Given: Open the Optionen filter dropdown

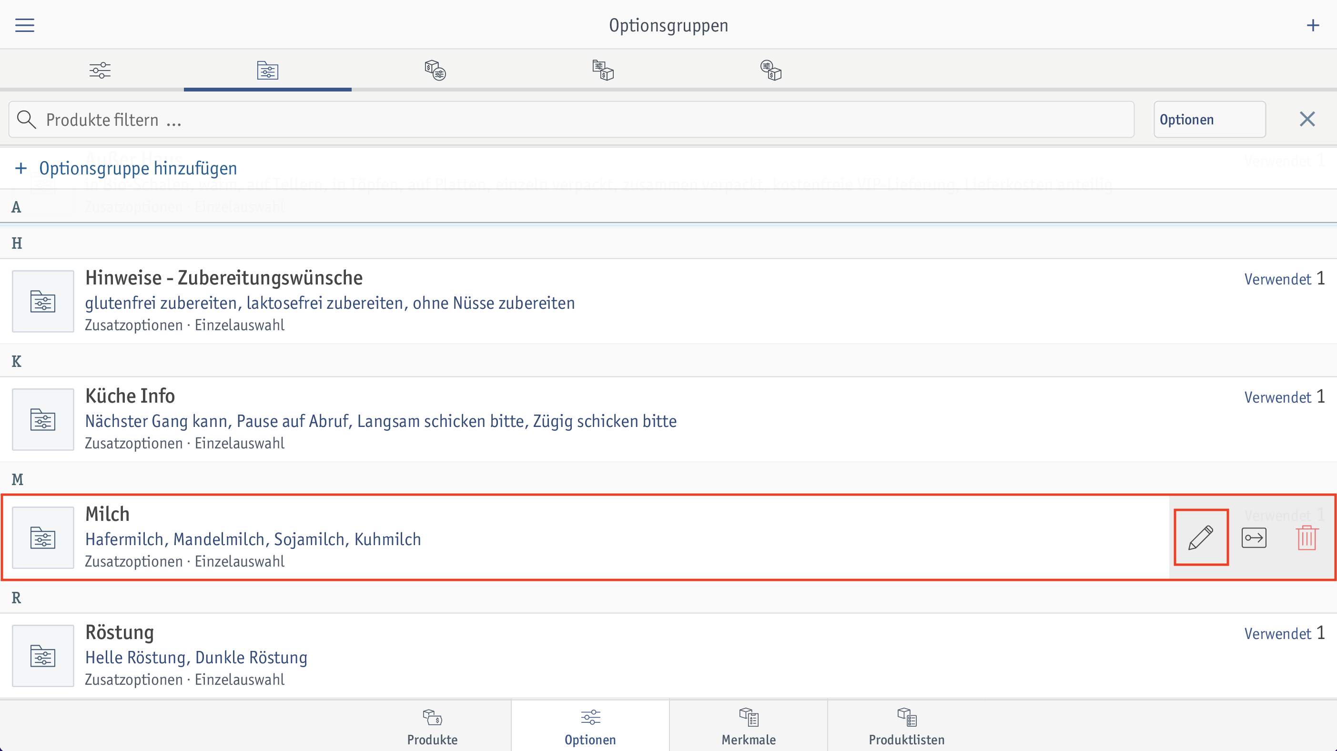Looking at the screenshot, I should [x=1209, y=120].
